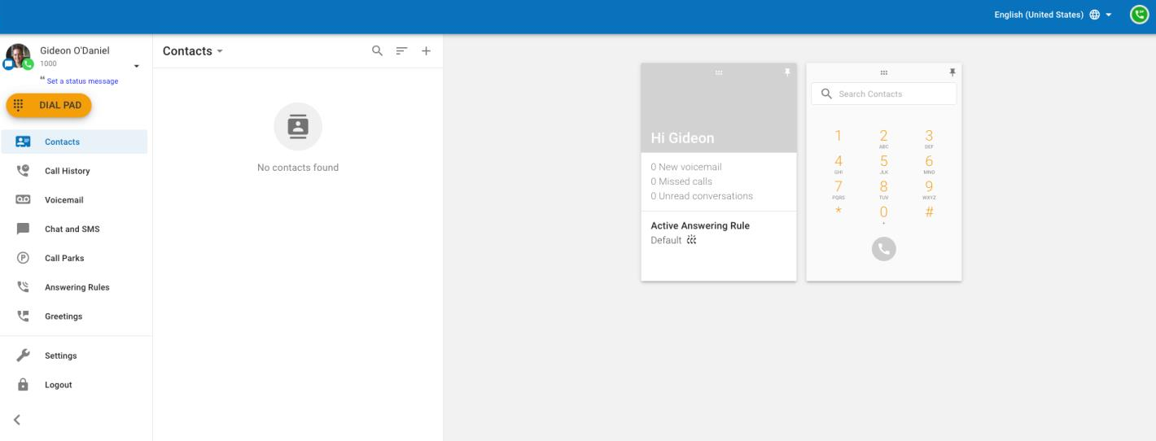Click 0 Missed calls text
Viewport: 1156px width, 441px height.
coord(681,181)
